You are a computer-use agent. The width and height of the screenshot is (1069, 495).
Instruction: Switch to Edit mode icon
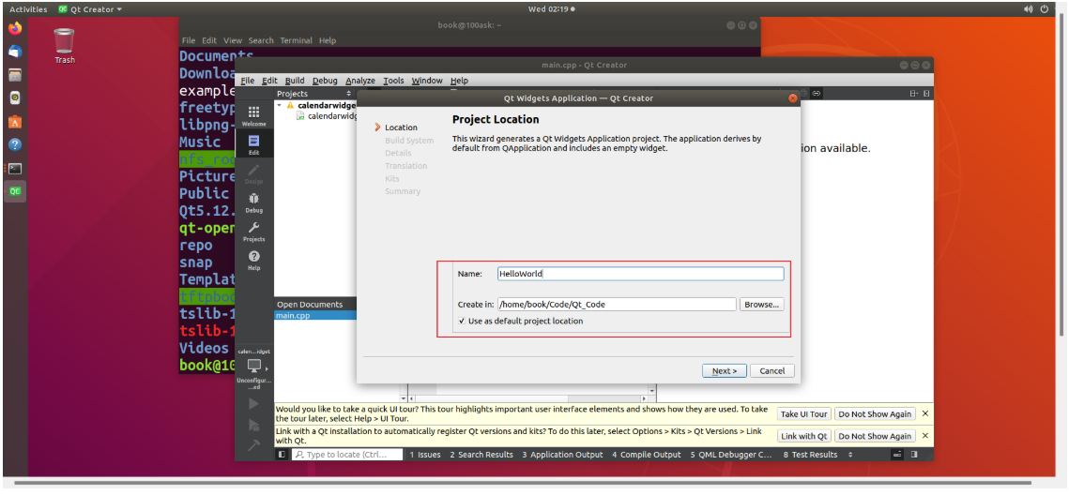click(x=253, y=143)
